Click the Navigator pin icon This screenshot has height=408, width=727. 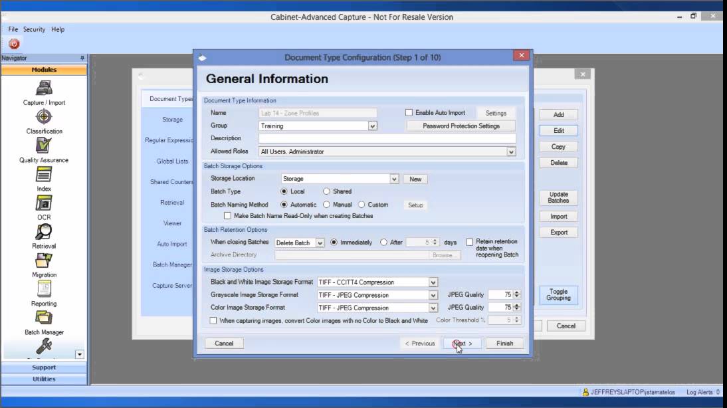click(82, 58)
